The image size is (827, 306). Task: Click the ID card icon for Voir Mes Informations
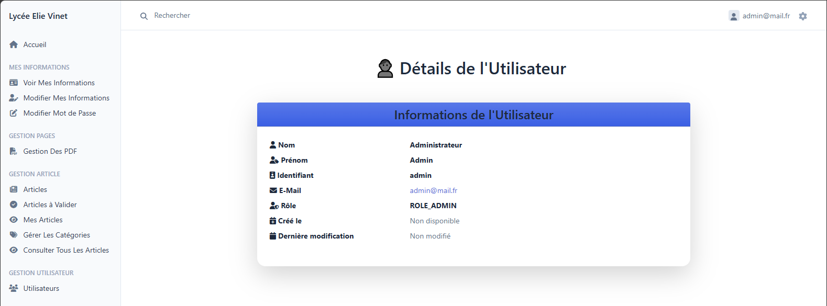(14, 83)
